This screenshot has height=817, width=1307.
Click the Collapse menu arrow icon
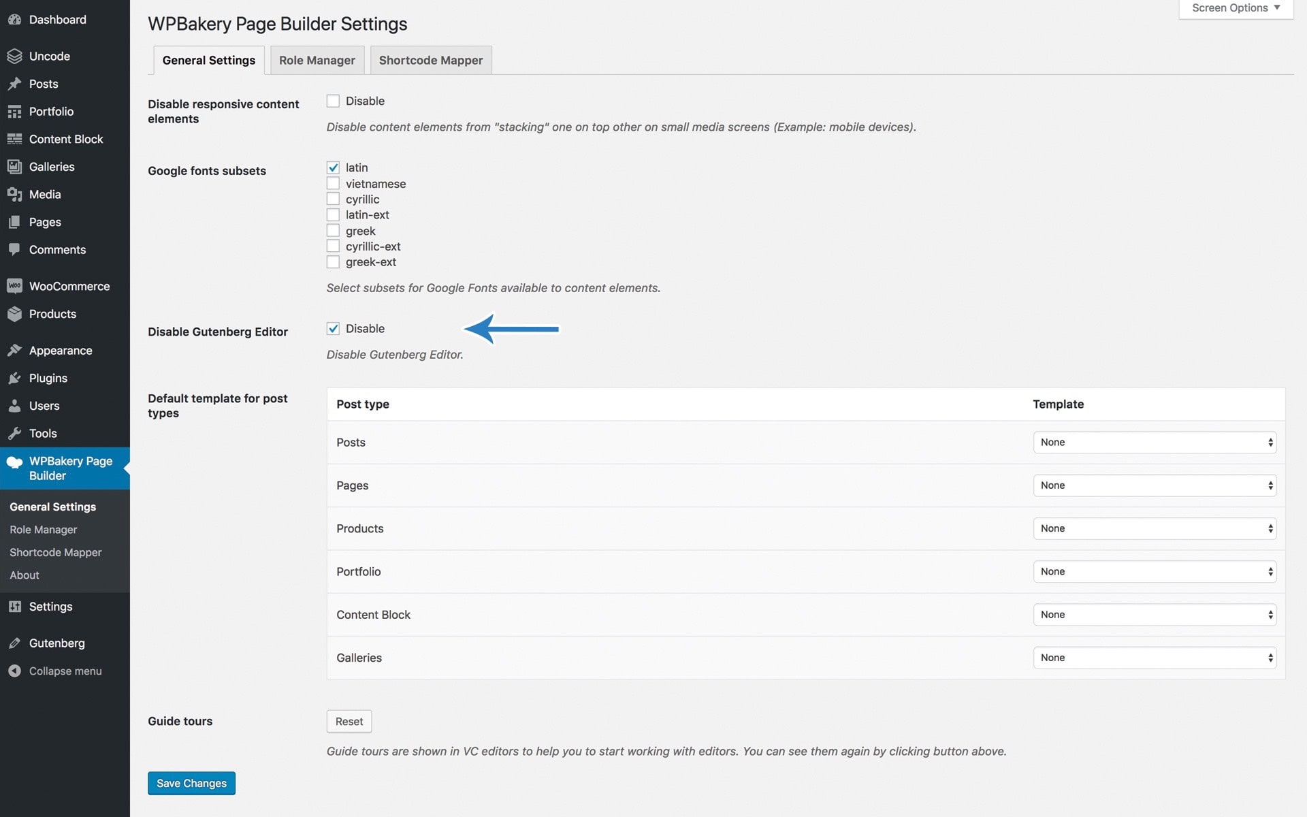[x=14, y=671]
